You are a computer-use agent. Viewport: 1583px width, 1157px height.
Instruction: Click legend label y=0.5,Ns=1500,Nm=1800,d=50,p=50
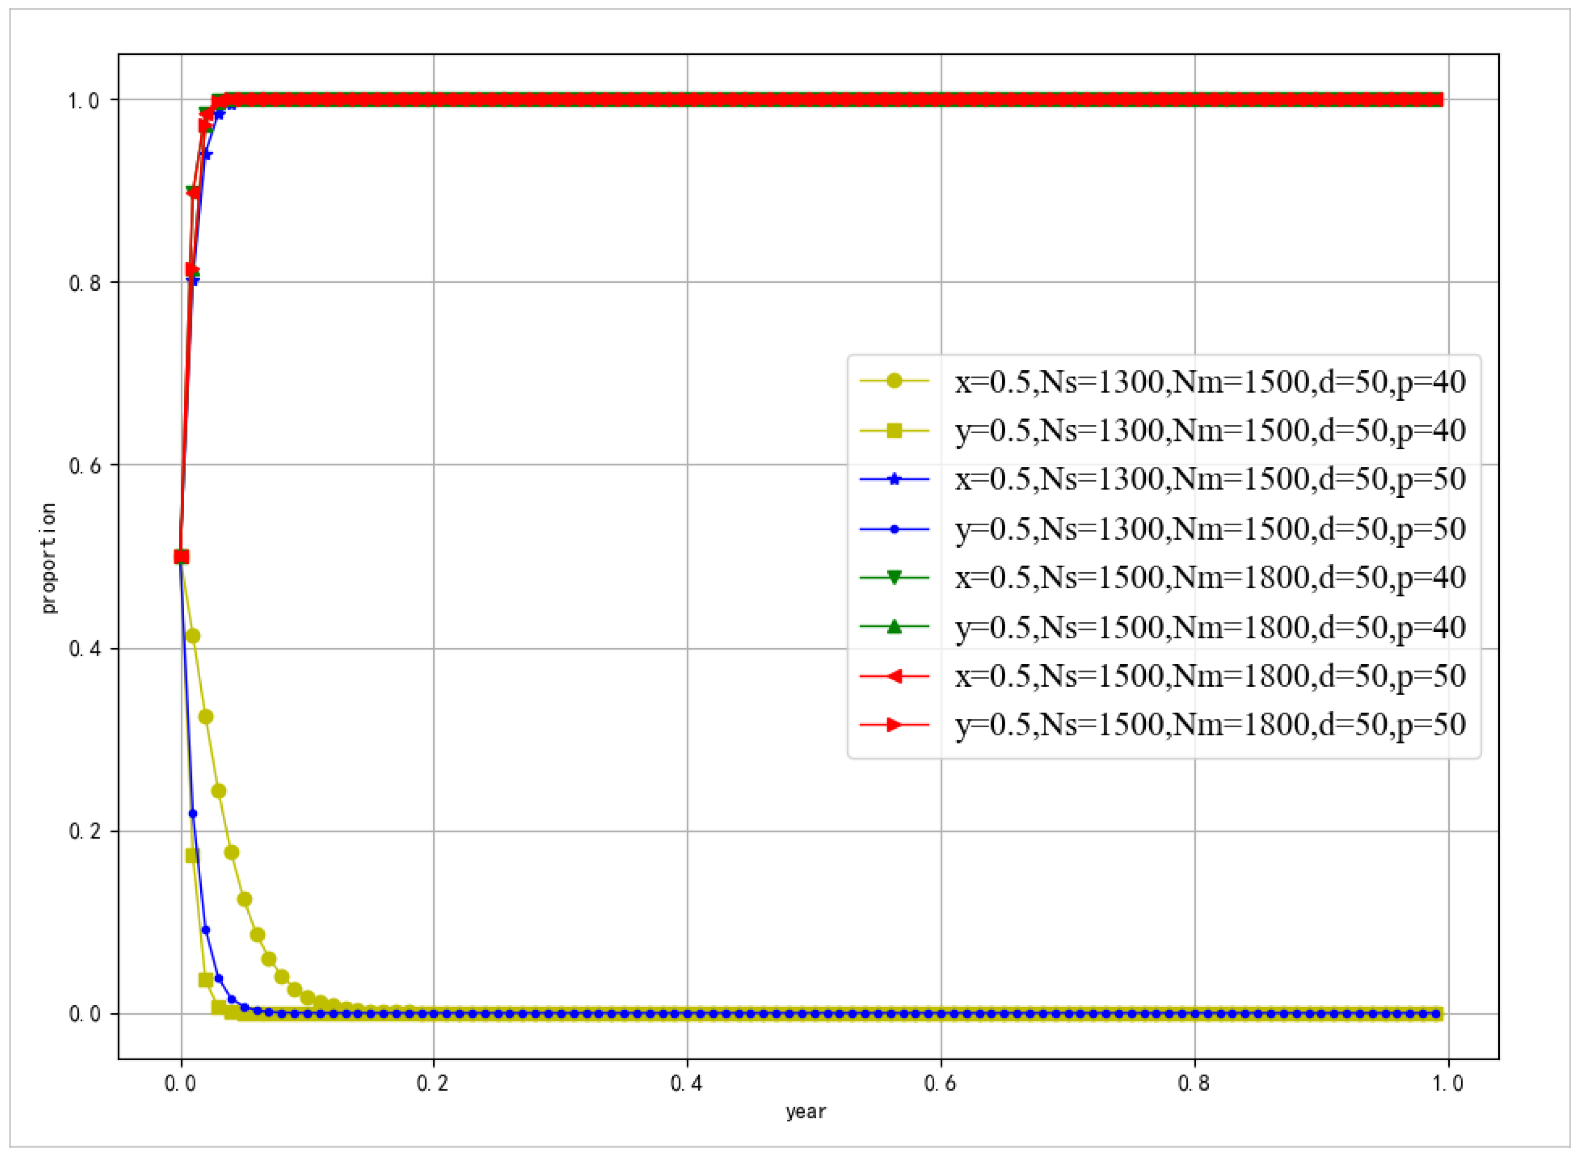point(1210,726)
